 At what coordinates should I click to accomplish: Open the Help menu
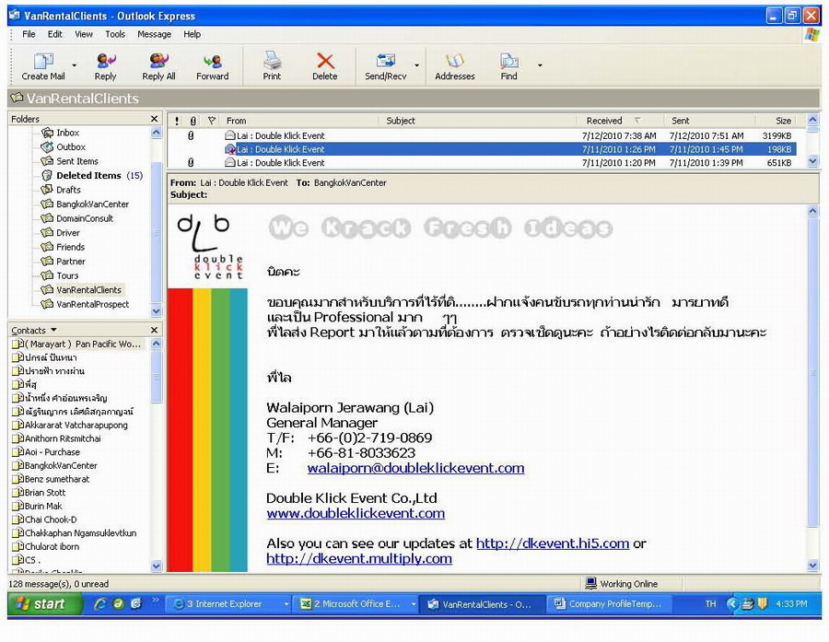coord(192,34)
